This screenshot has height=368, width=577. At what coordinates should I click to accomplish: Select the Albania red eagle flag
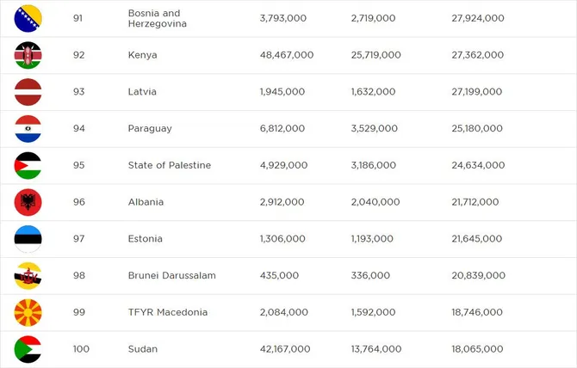[28, 202]
